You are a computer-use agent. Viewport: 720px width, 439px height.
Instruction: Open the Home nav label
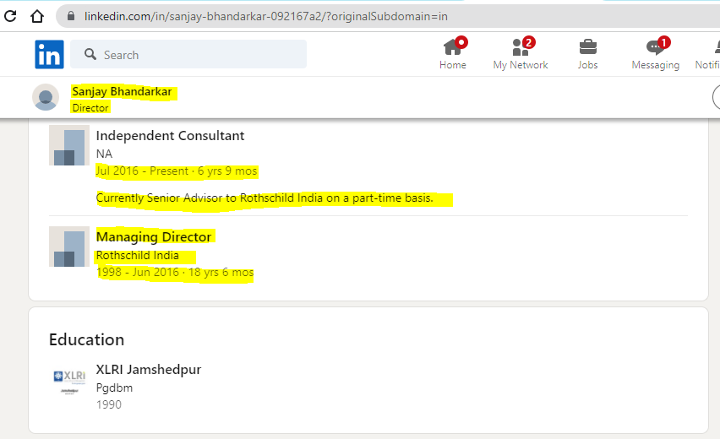click(x=453, y=65)
